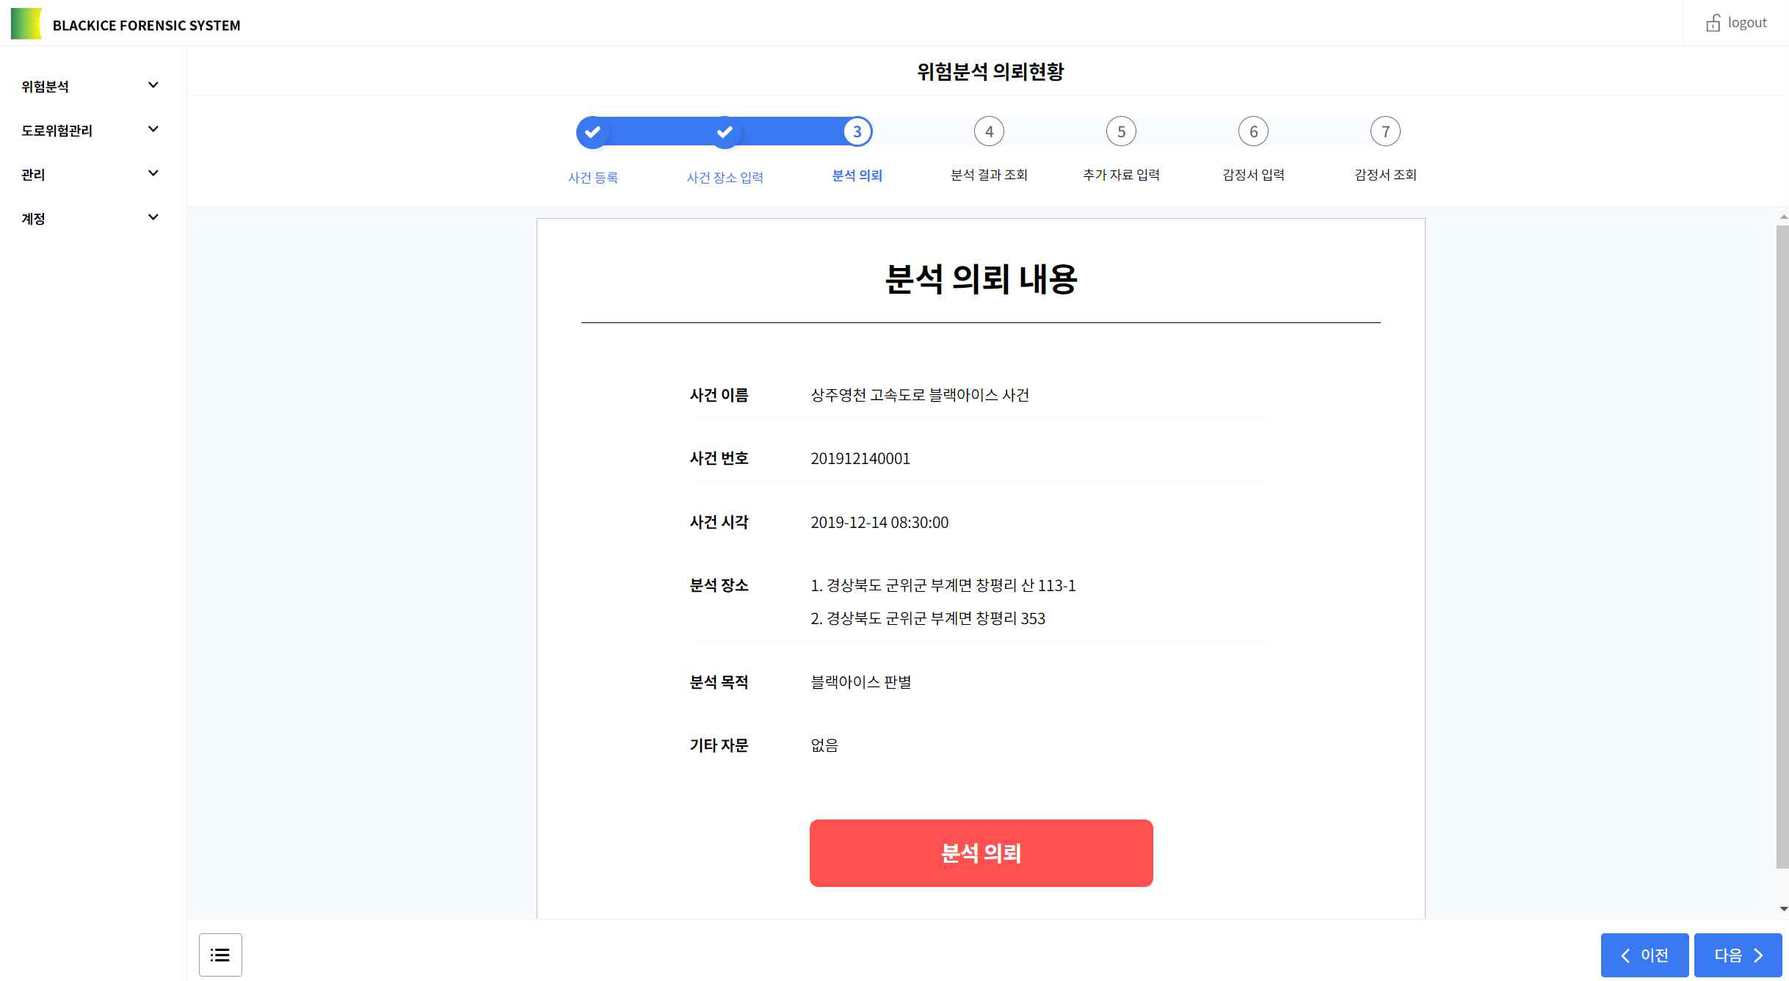Image resolution: width=1789 pixels, height=981 pixels.
Task: Click step 2 checkmark circle 사건 장소 입력
Action: coord(725,132)
